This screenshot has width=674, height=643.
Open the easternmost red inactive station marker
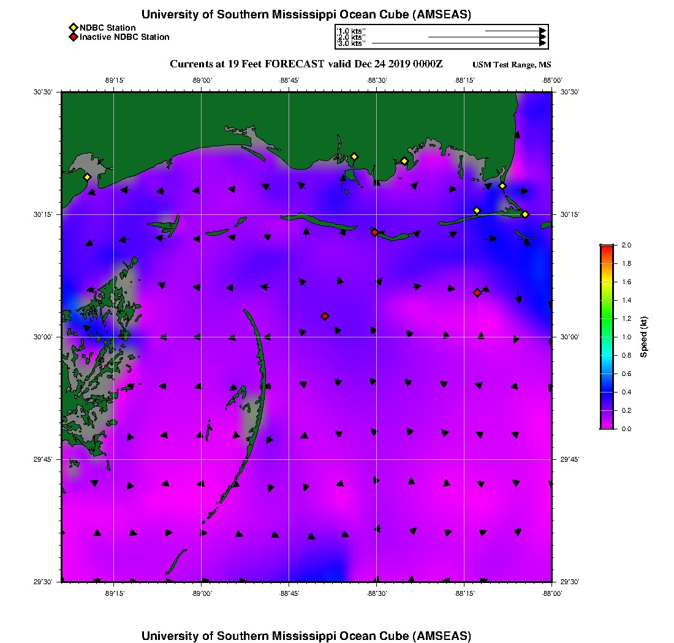477,293
